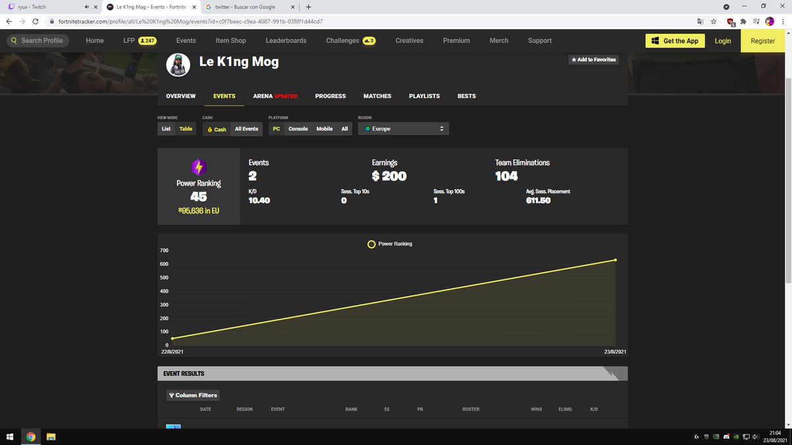Select All platforms filter

345,129
